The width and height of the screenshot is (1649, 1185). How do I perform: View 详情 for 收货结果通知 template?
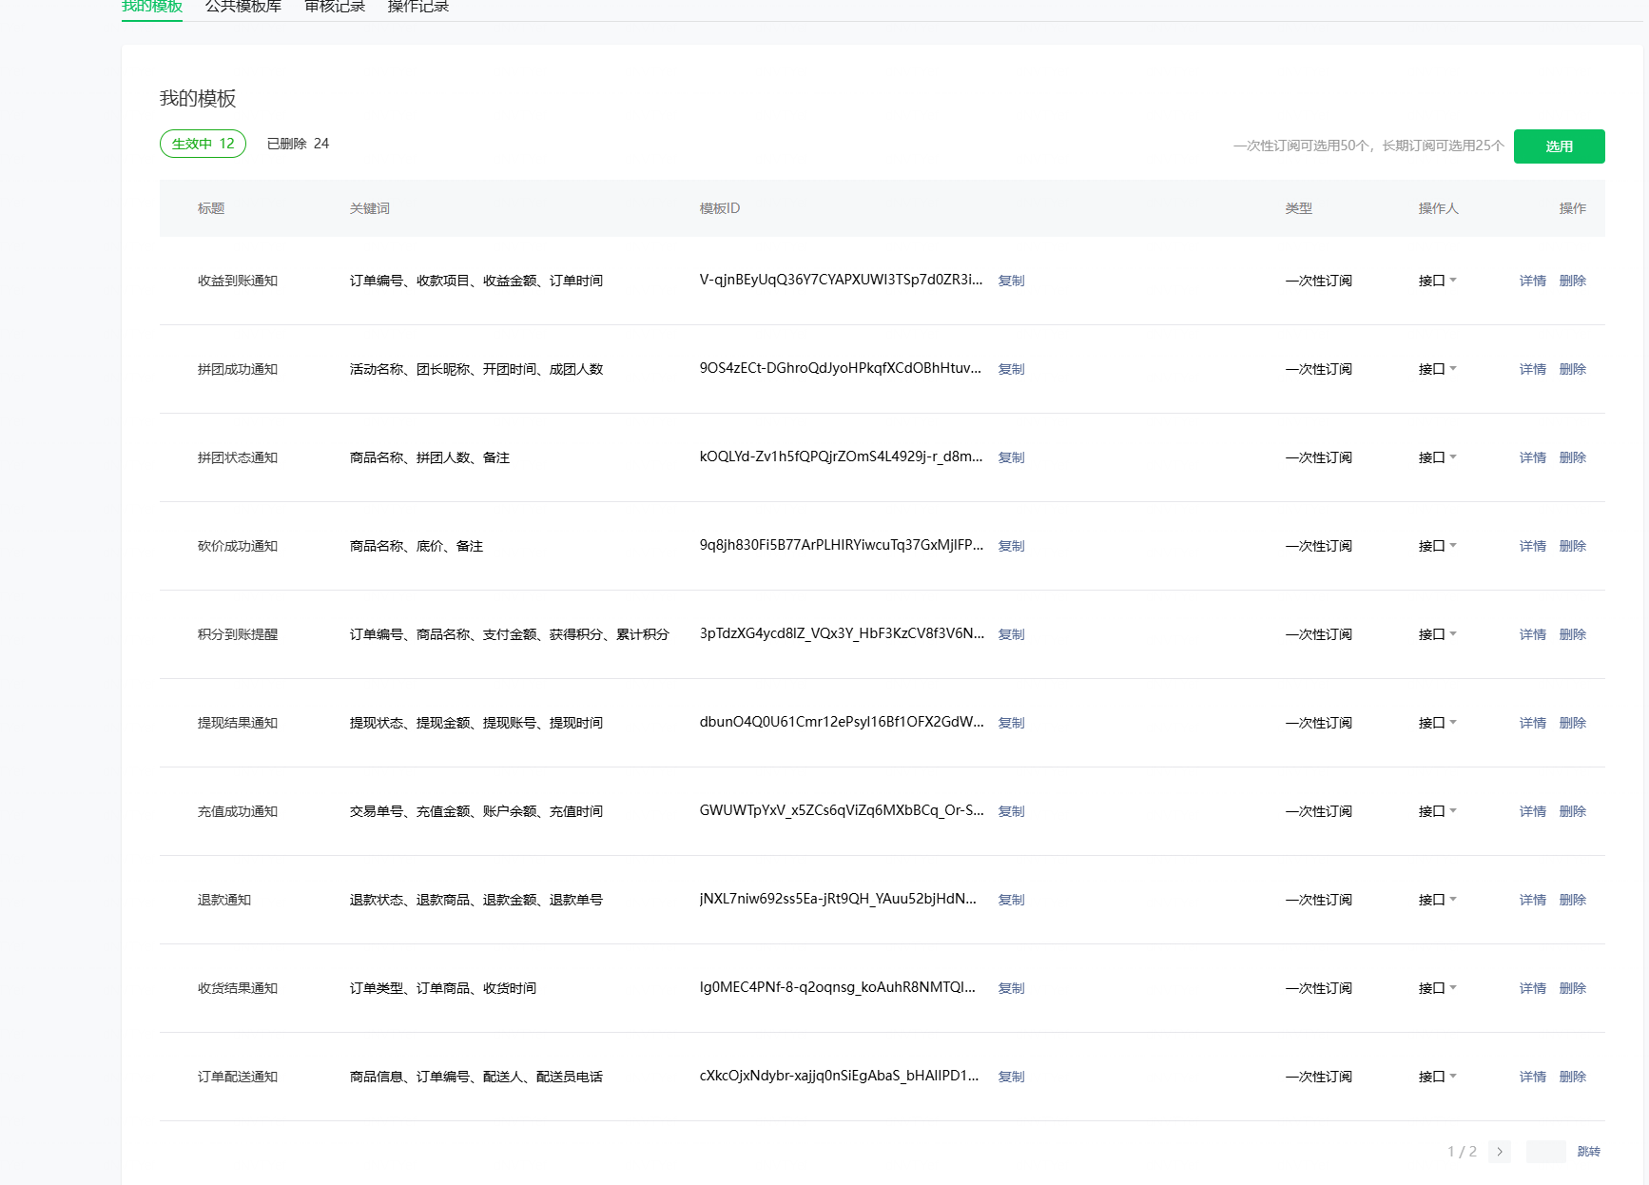point(1532,988)
